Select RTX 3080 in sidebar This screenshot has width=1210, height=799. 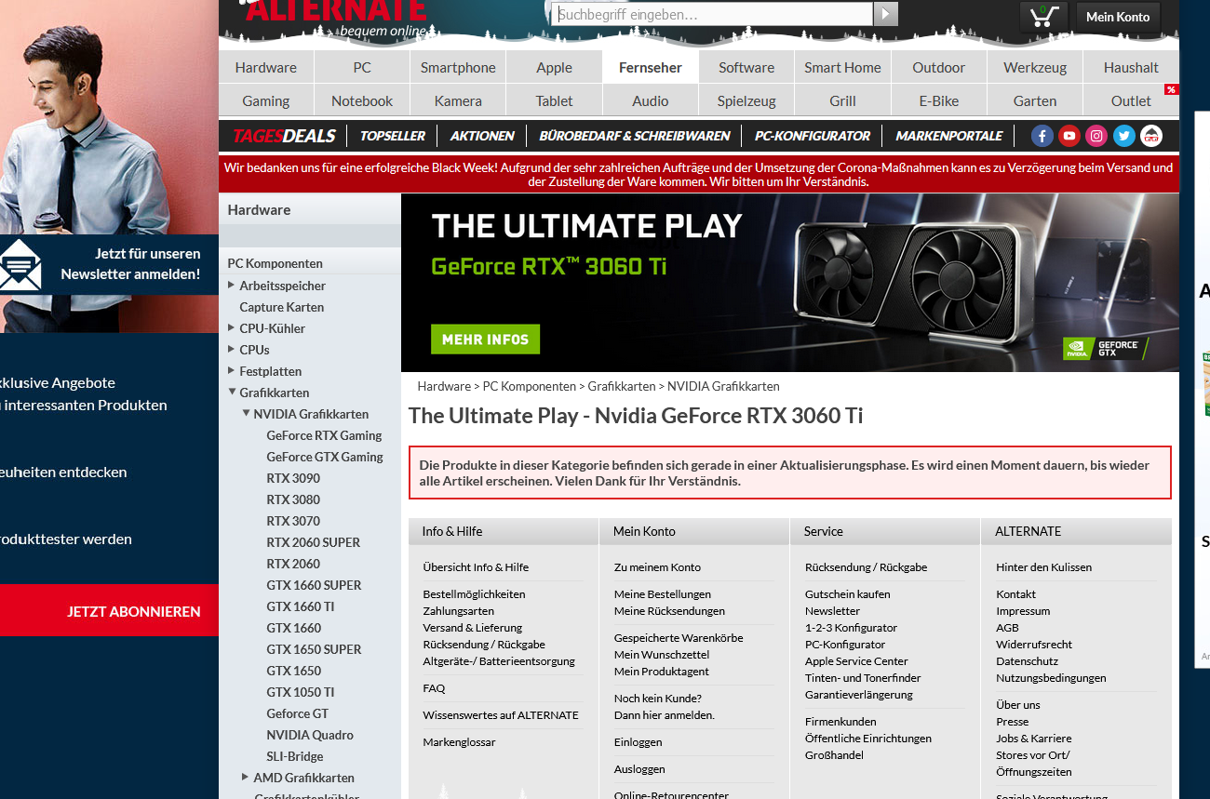[293, 499]
